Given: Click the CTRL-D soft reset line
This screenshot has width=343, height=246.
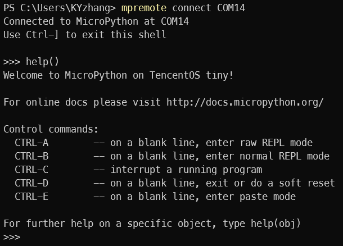Looking at the screenshot, I should 175,183.
